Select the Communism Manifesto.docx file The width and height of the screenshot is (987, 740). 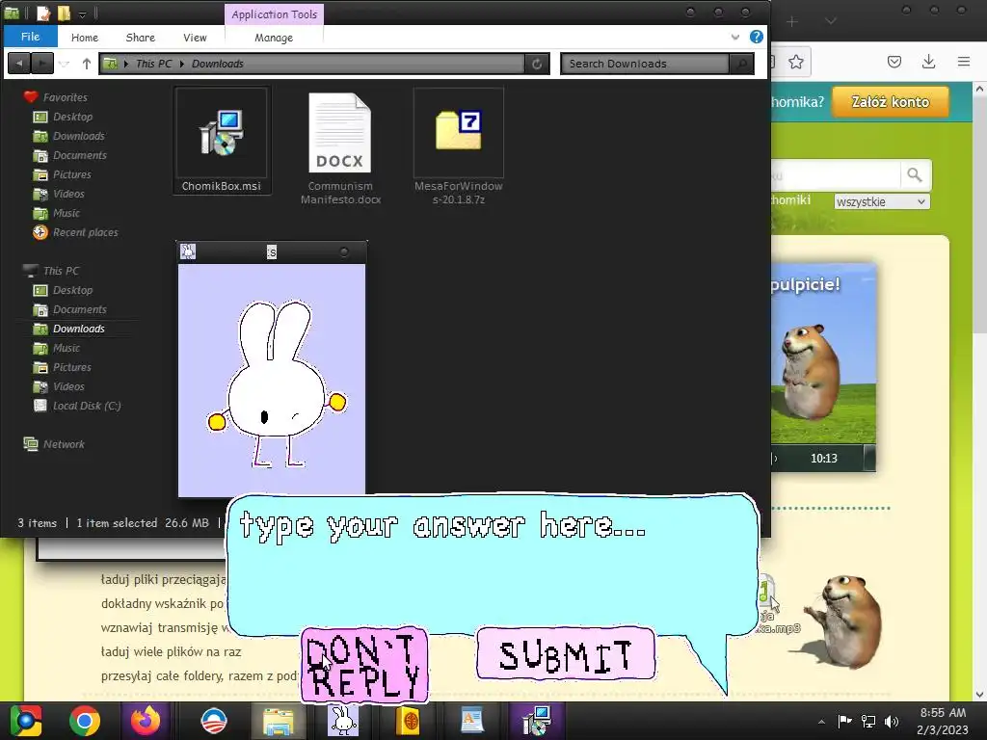point(340,148)
